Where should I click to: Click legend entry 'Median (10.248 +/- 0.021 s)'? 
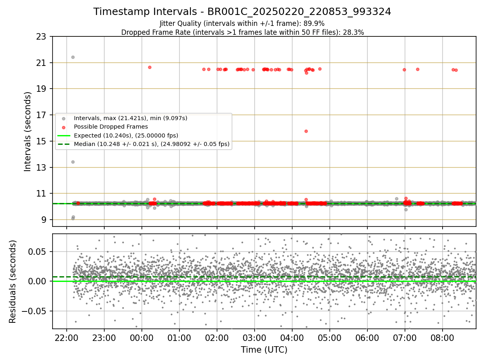[x=152, y=144]
